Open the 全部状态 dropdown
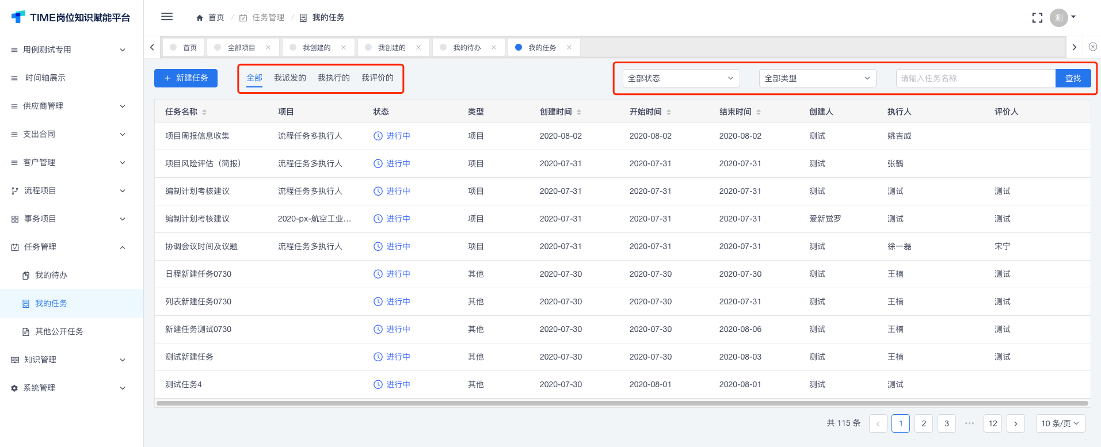This screenshot has width=1101, height=447. pyautogui.click(x=681, y=78)
